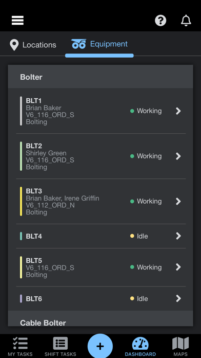
Task: Open BLT6 row chevron
Action: (178, 298)
